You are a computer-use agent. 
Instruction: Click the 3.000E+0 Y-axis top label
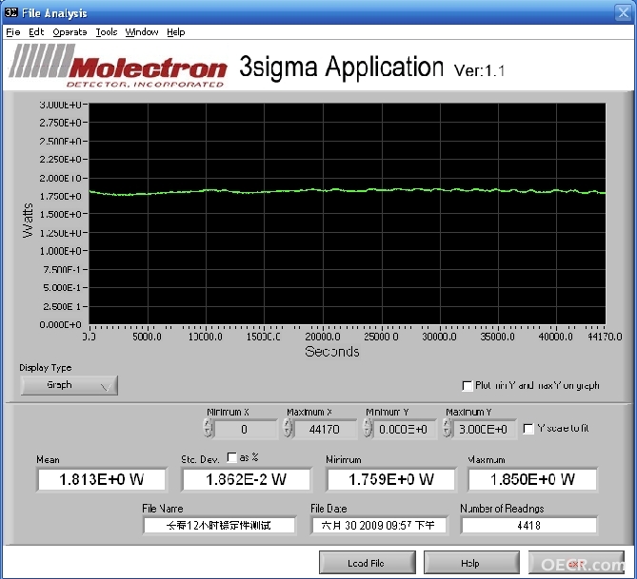click(61, 105)
